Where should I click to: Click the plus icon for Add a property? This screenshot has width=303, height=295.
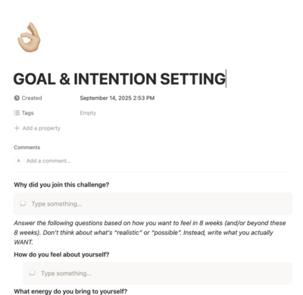pos(17,128)
